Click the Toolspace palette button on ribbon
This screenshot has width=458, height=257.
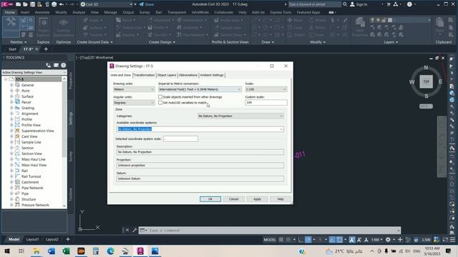(x=11, y=26)
